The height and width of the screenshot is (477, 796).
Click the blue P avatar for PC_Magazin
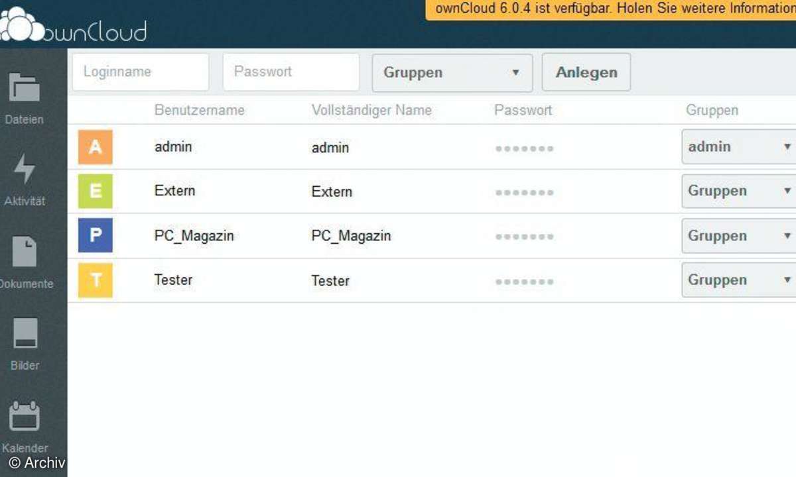[96, 235]
